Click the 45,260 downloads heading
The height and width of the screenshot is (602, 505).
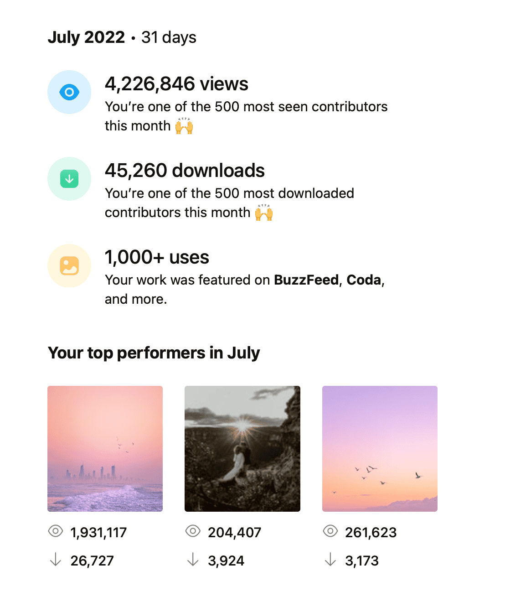point(185,171)
